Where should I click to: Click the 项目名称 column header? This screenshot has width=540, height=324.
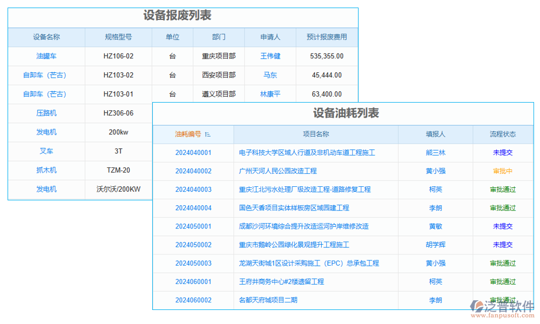coord(315,134)
